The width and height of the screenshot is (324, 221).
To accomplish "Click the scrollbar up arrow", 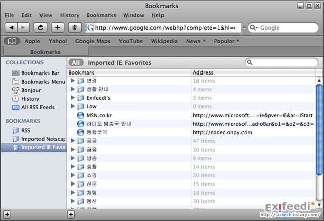I will 319,80.
